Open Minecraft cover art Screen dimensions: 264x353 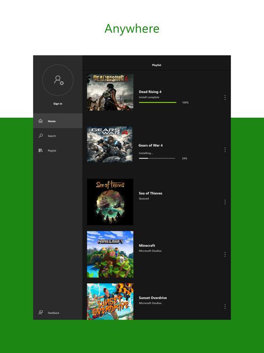pos(110,254)
